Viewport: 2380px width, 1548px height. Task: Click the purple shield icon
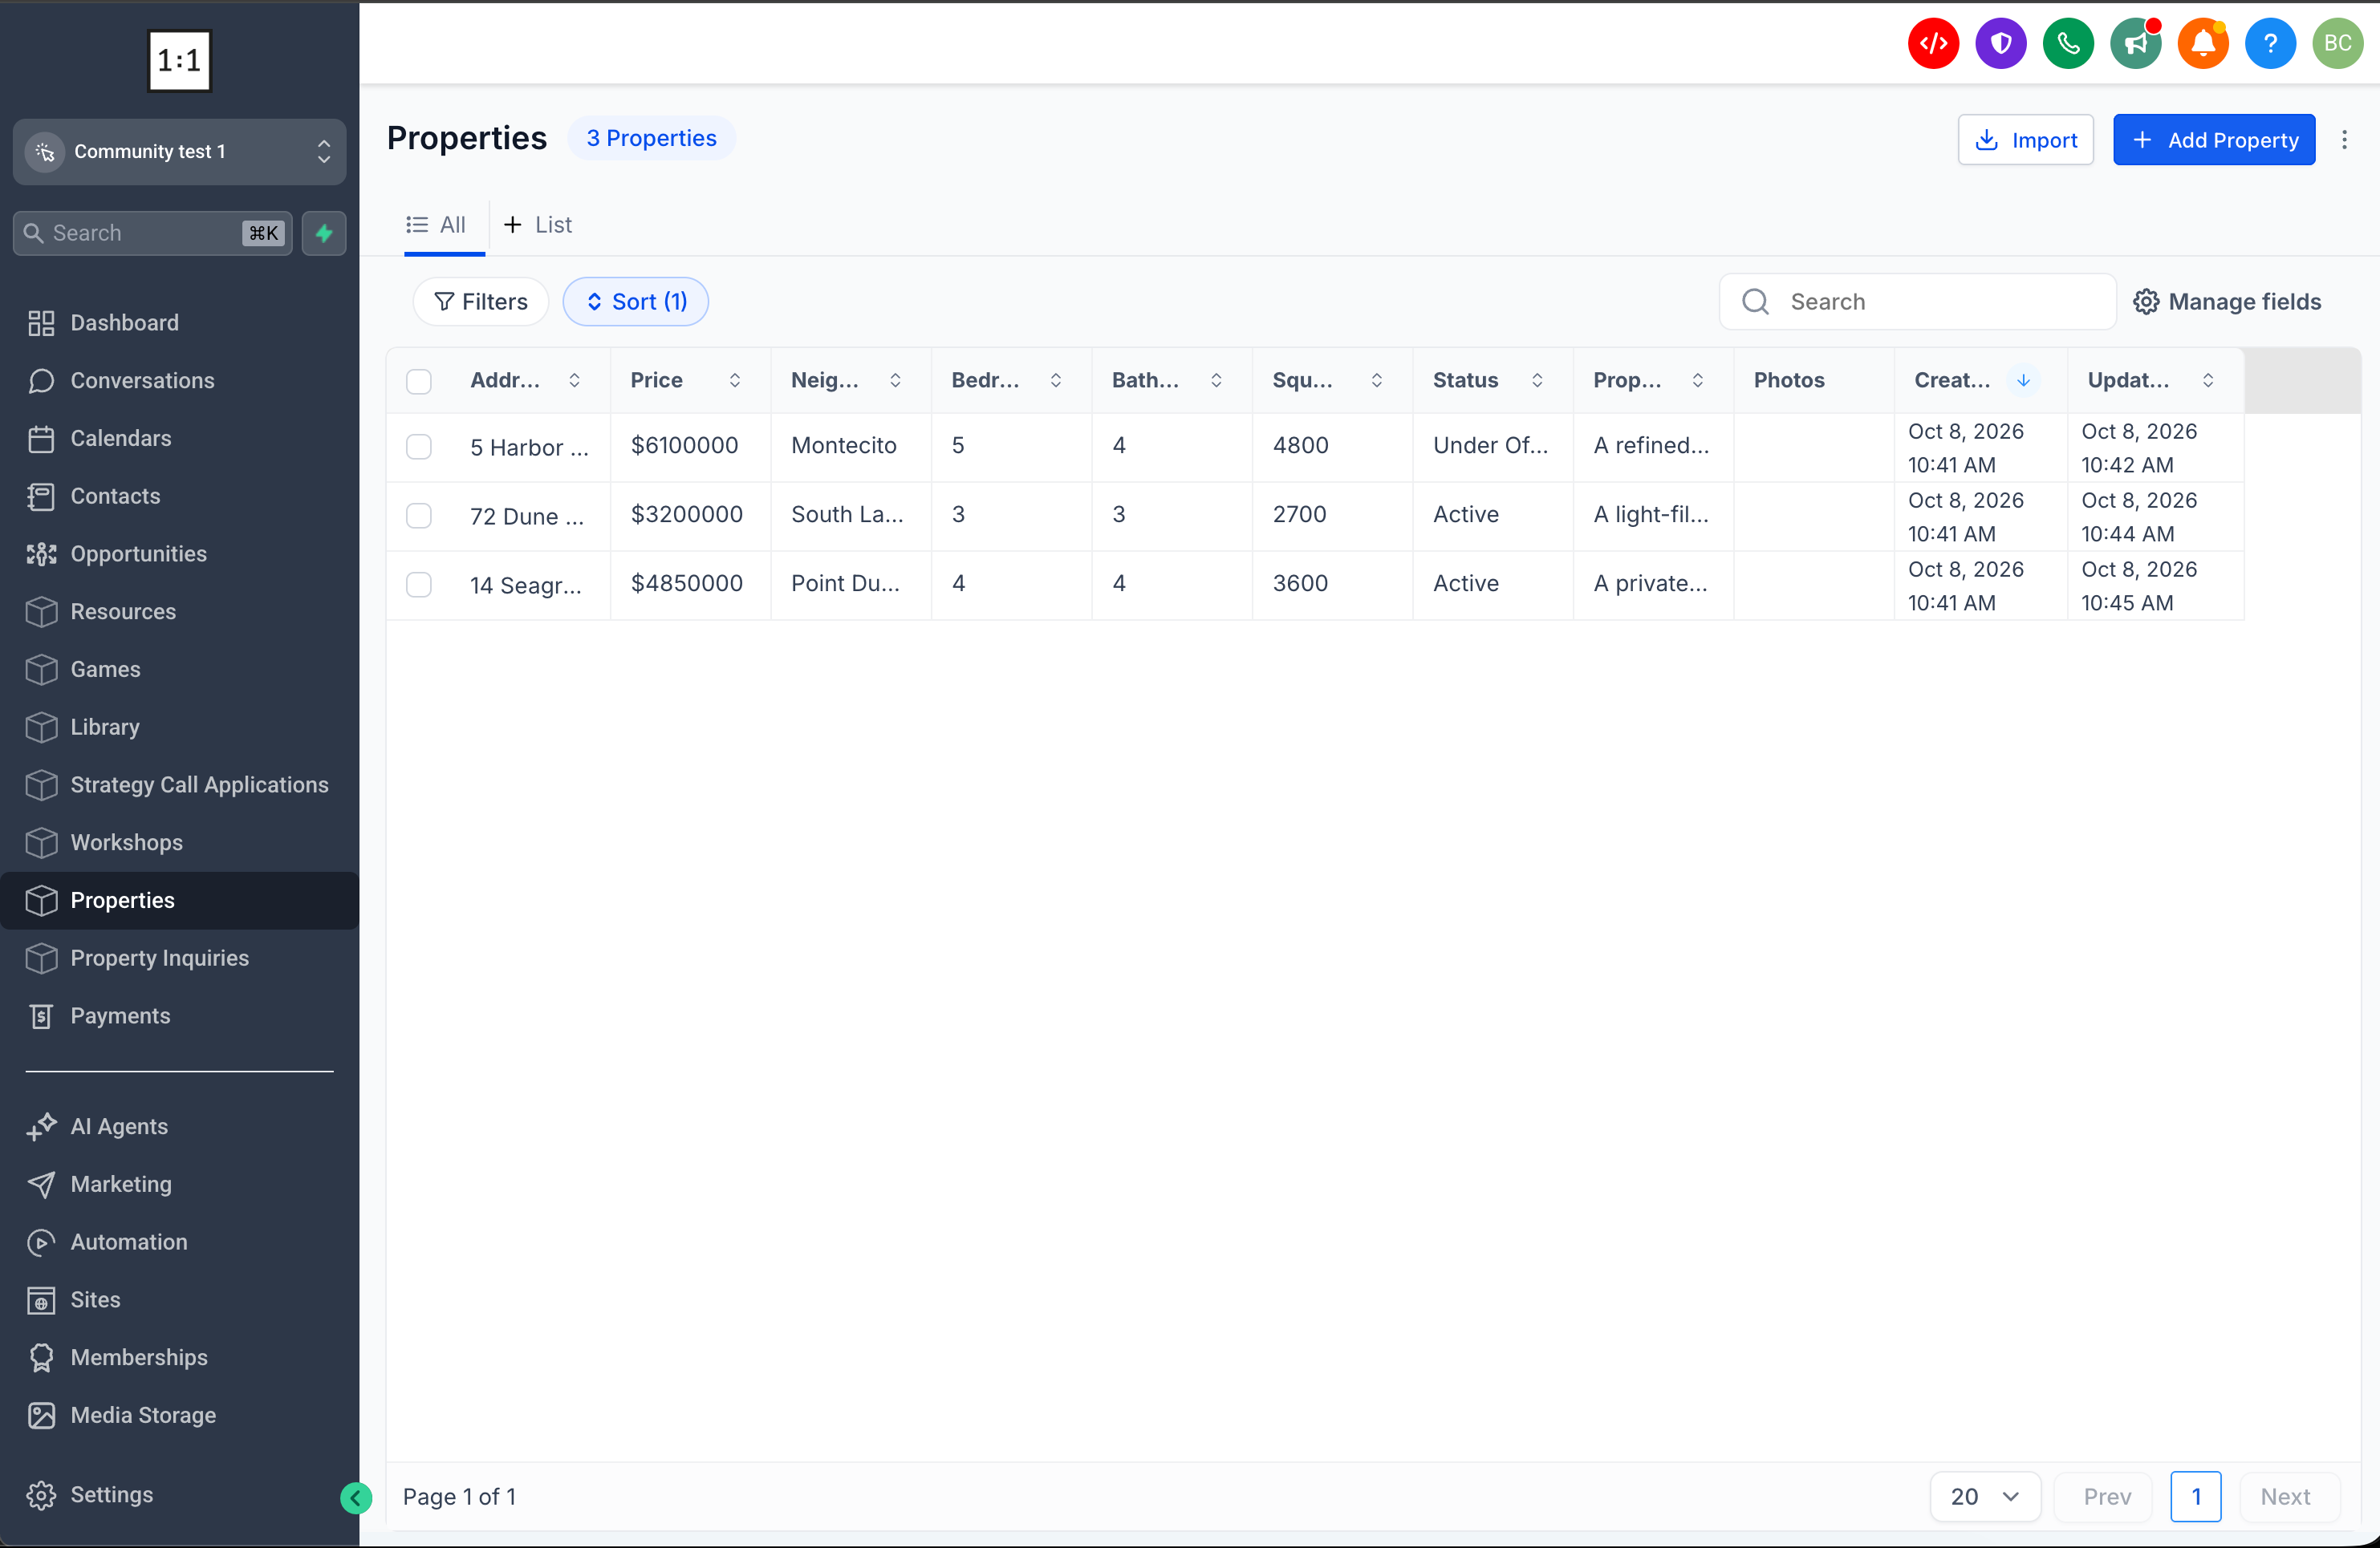pos(2001,44)
